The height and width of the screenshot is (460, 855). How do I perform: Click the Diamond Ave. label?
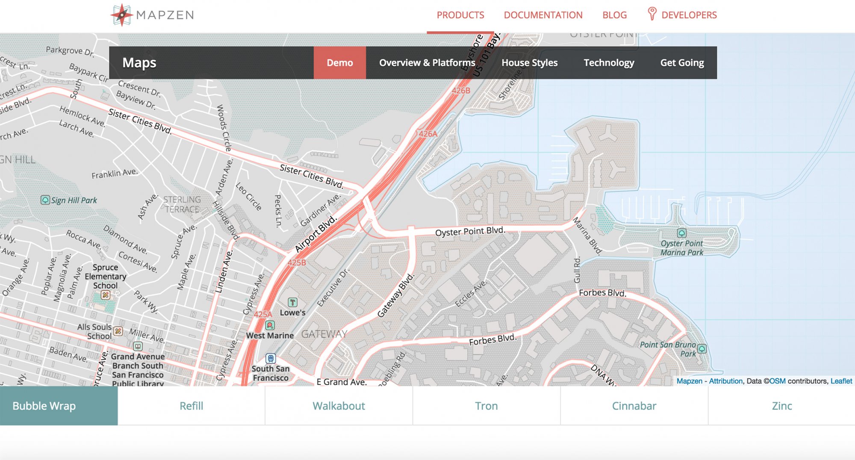[x=125, y=239]
